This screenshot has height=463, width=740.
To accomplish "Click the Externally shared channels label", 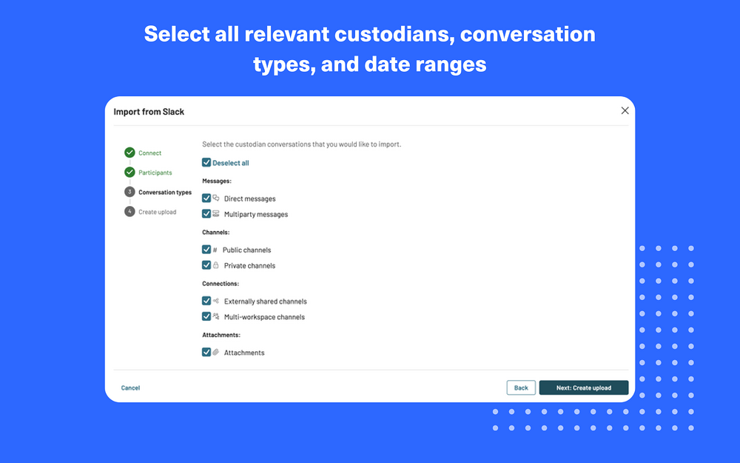I will pos(265,302).
